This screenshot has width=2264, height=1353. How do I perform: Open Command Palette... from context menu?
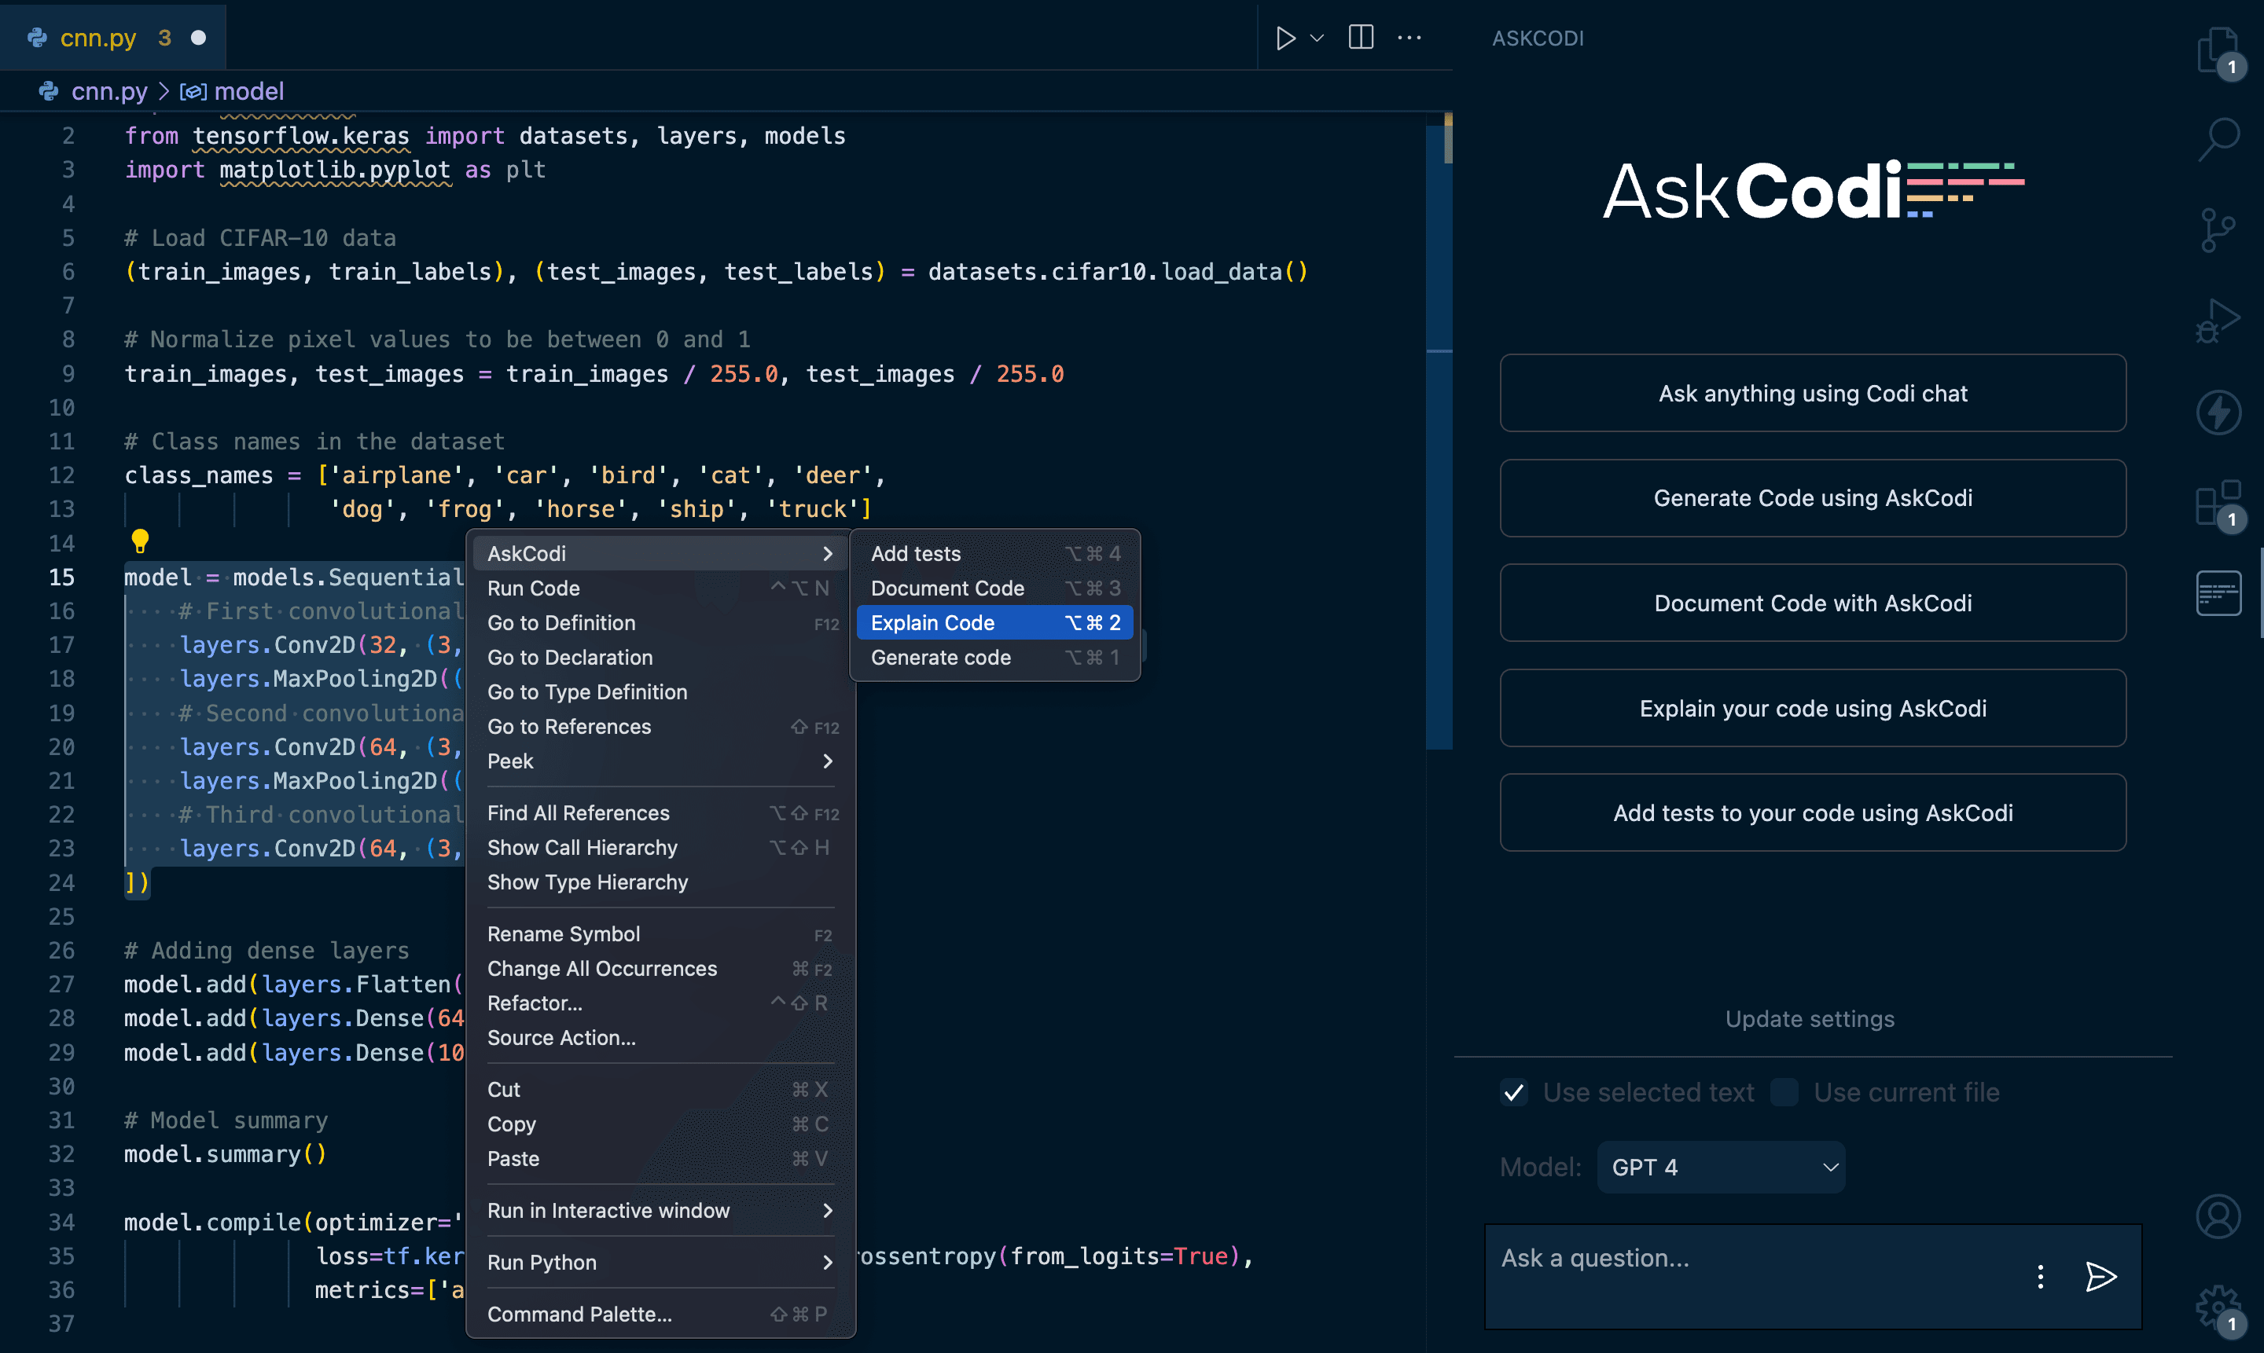[660, 1314]
